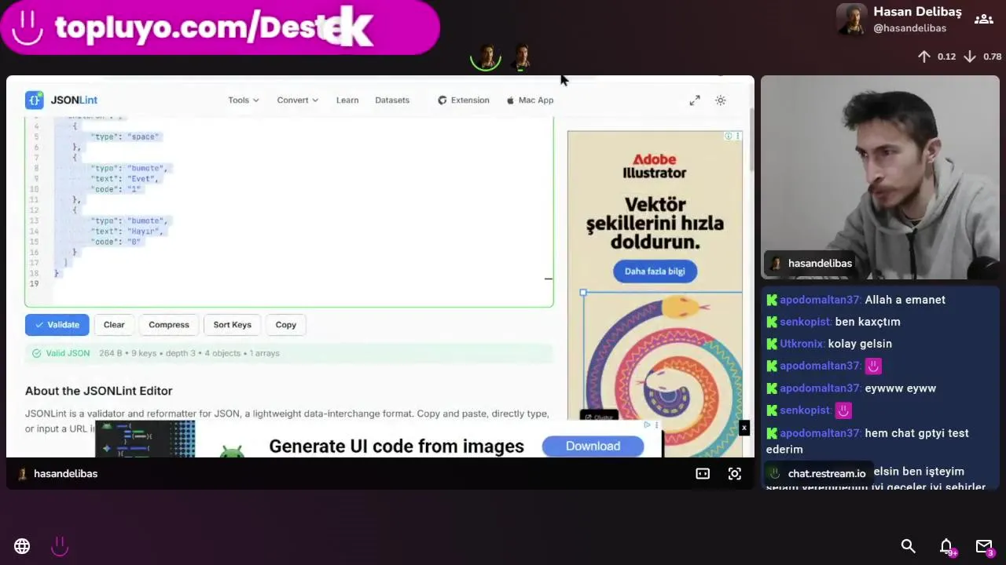The image size is (1006, 565).
Task: Compress the JSON with Compress button
Action: click(169, 325)
